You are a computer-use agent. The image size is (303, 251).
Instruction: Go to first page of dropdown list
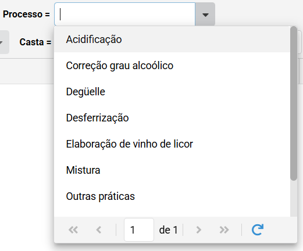pos(73,230)
